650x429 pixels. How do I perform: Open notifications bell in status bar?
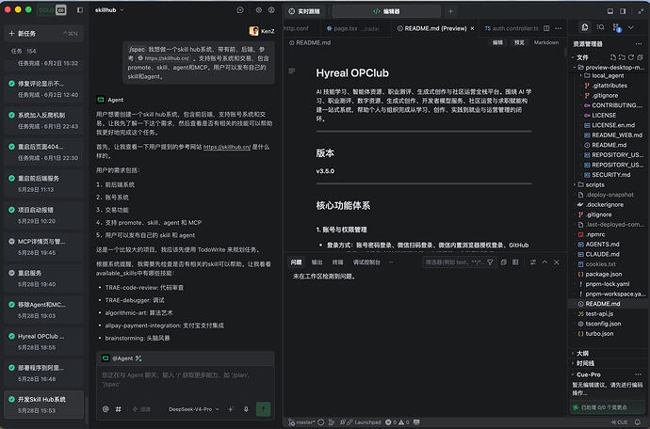(x=638, y=422)
